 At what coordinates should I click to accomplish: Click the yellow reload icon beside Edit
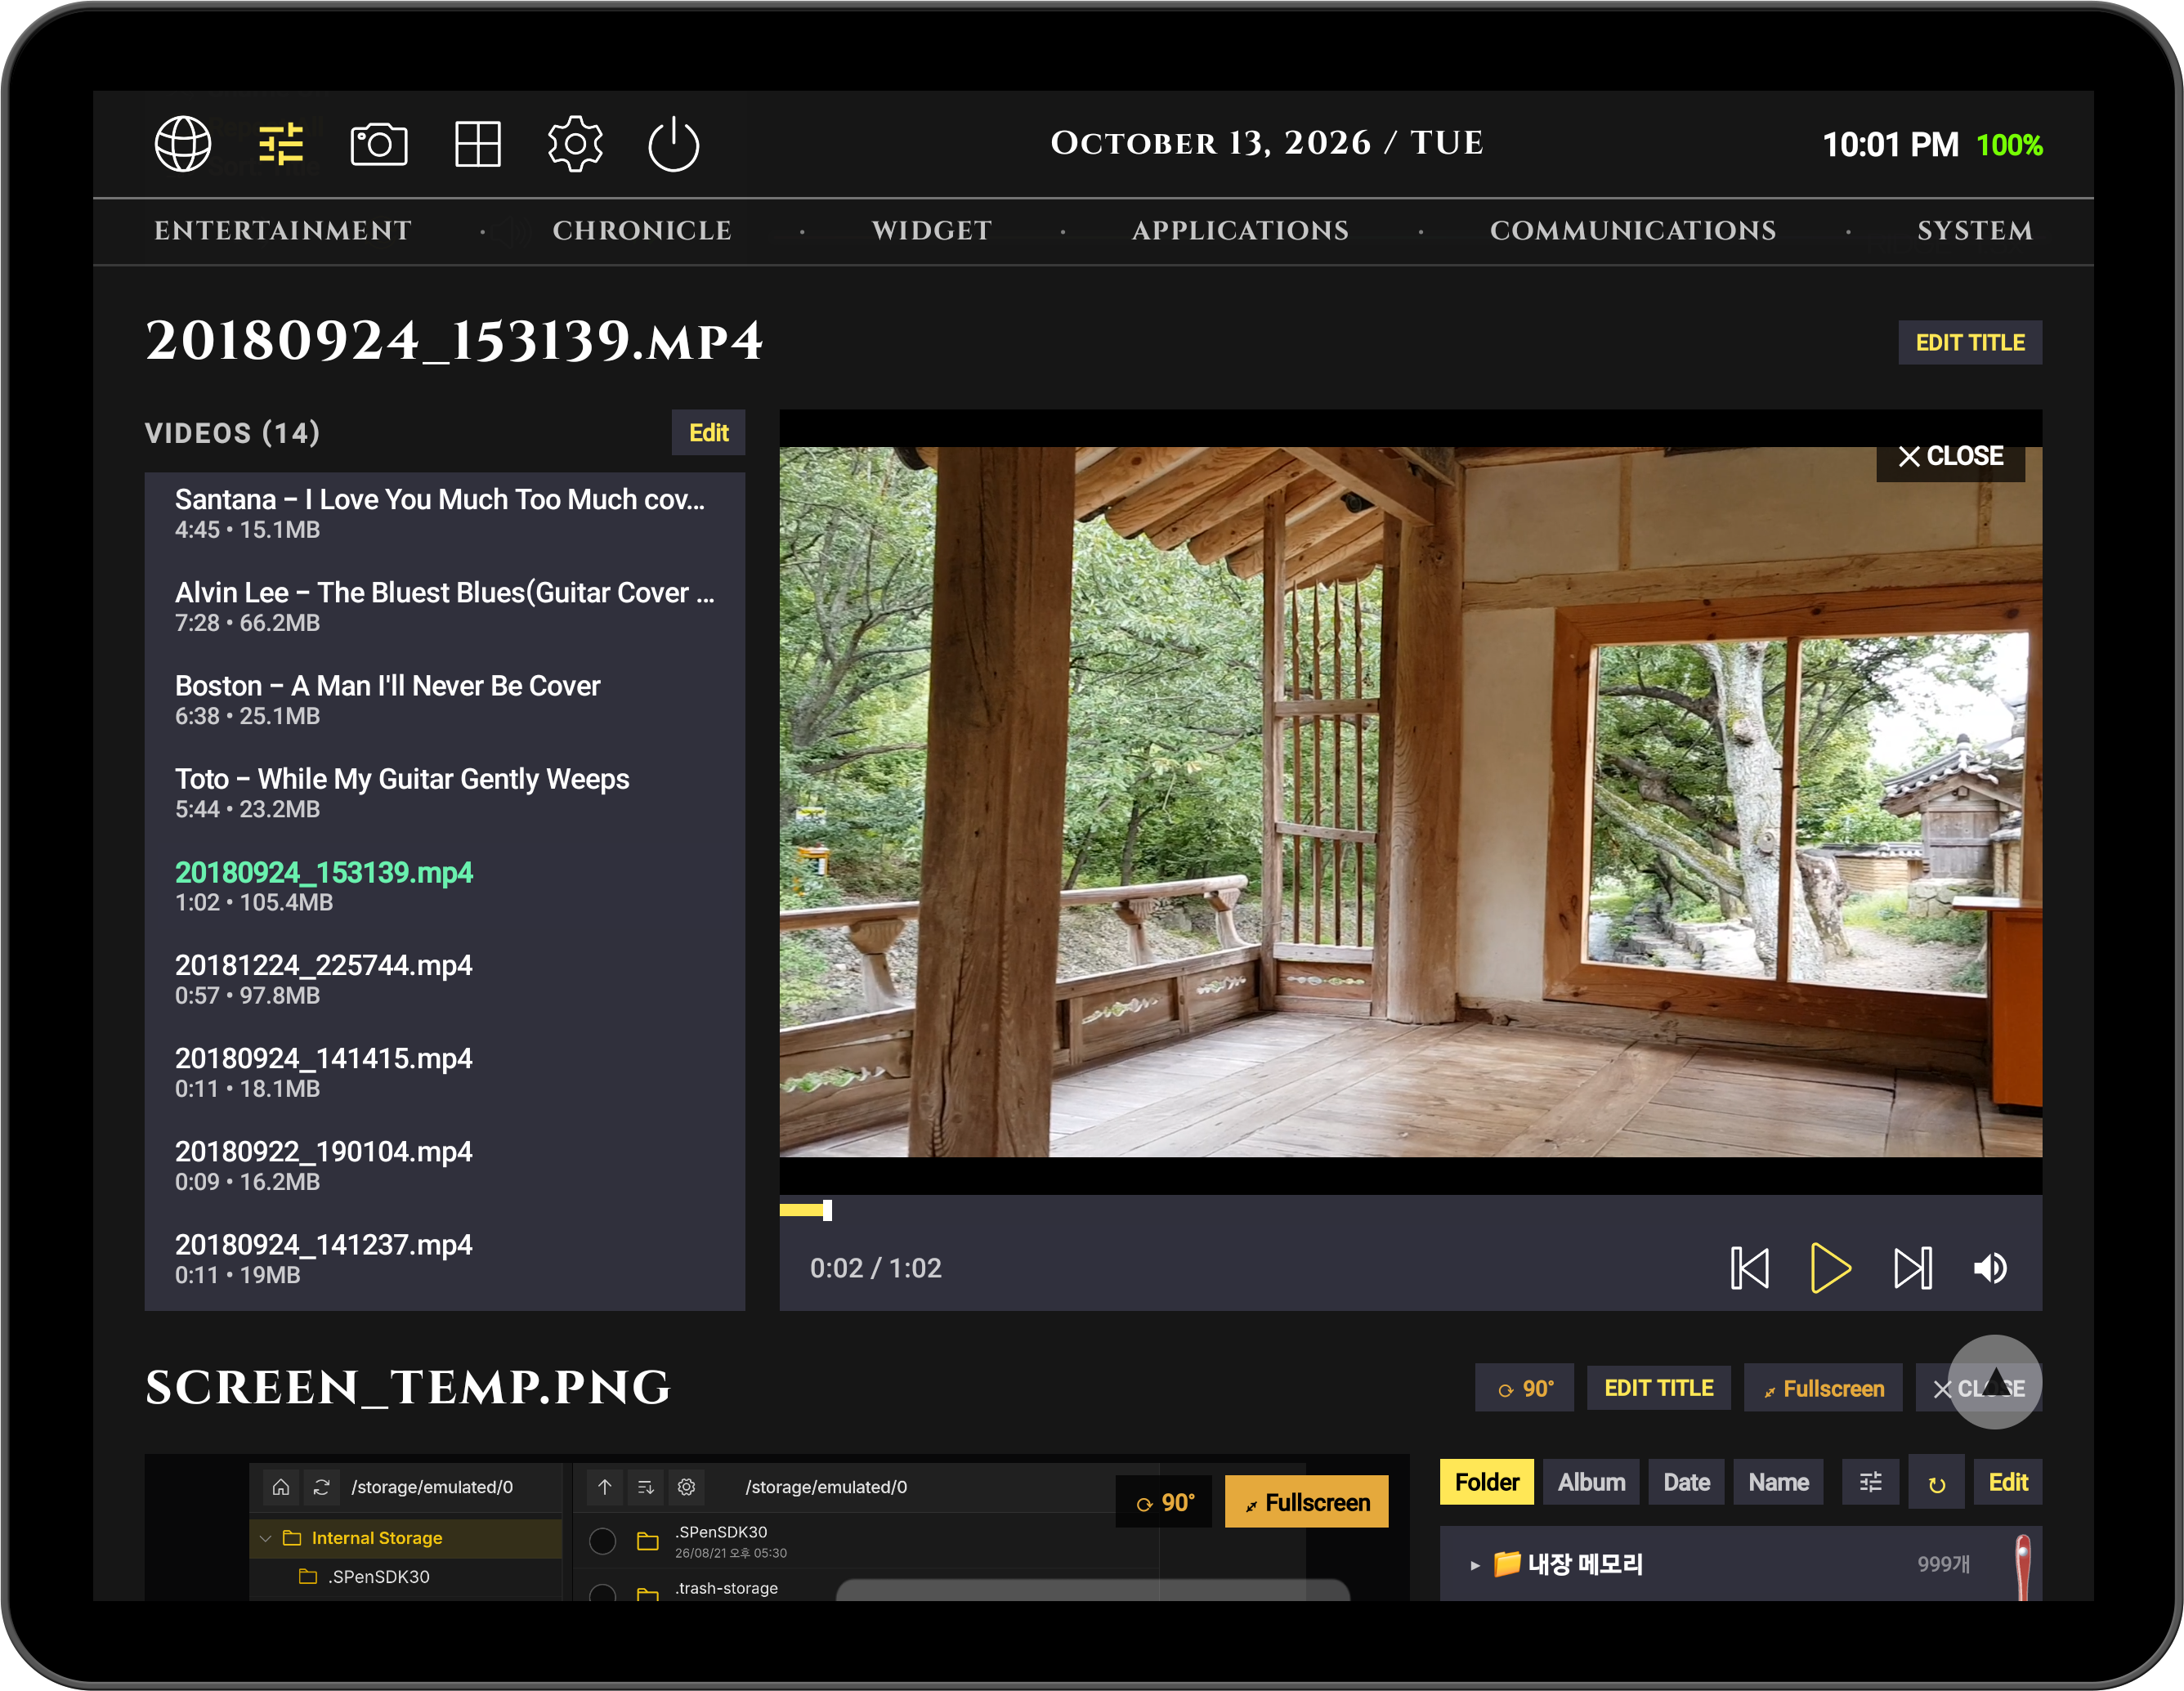[1937, 1483]
